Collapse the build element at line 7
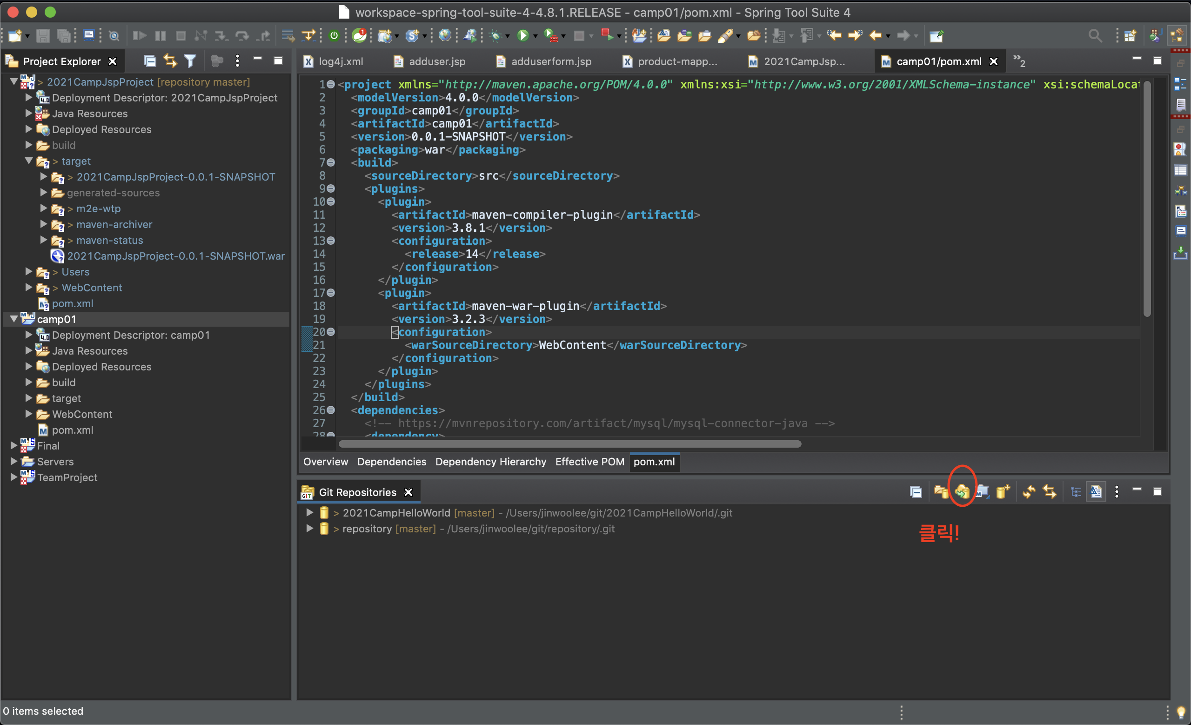The image size is (1191, 725). click(x=331, y=162)
